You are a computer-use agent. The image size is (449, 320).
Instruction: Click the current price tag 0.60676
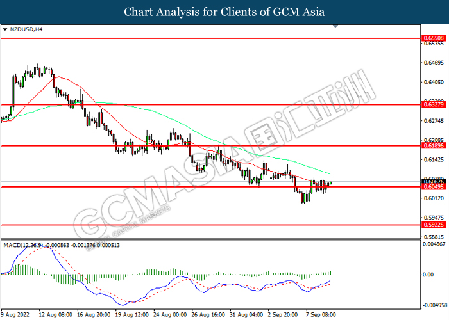pos(434,182)
